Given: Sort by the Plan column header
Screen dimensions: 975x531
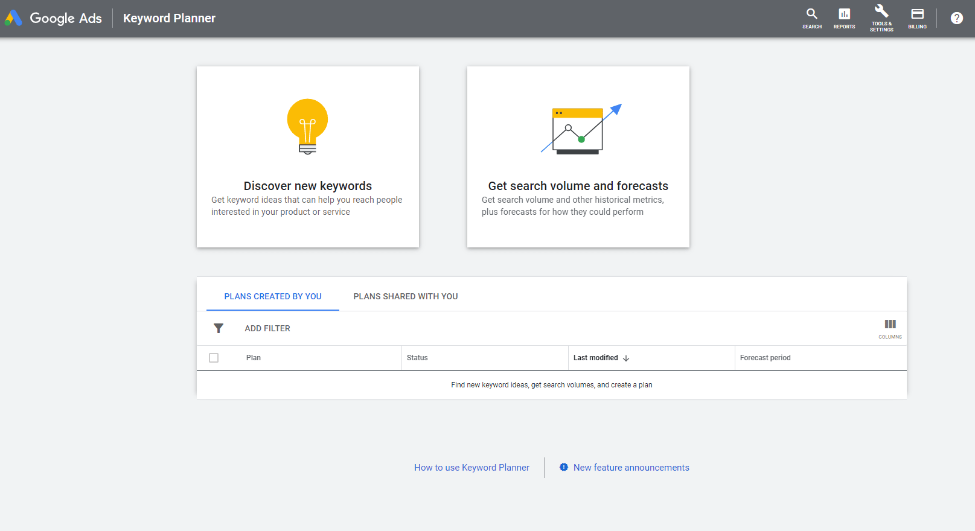Looking at the screenshot, I should click(x=254, y=358).
